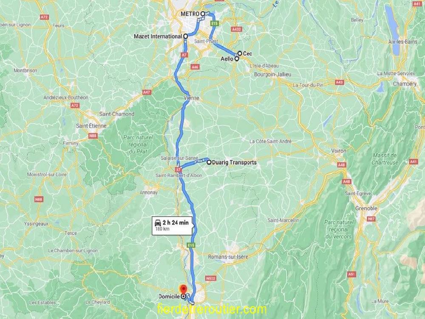Click the Aello waypoint marker
Image resolution: width=425 pixels, height=319 pixels.
coord(237,59)
